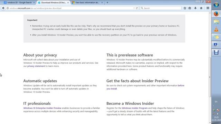The width and height of the screenshot is (221, 124).
Task: Reload the page with the refresh icon
Action: coord(137,8)
